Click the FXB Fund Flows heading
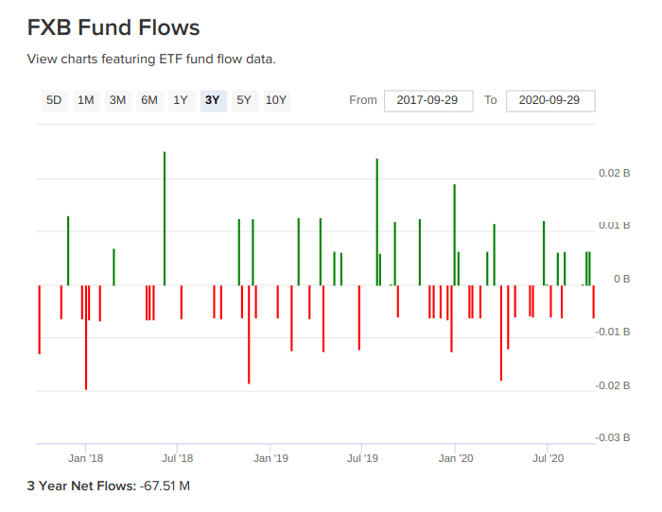662x512 pixels. (x=113, y=27)
